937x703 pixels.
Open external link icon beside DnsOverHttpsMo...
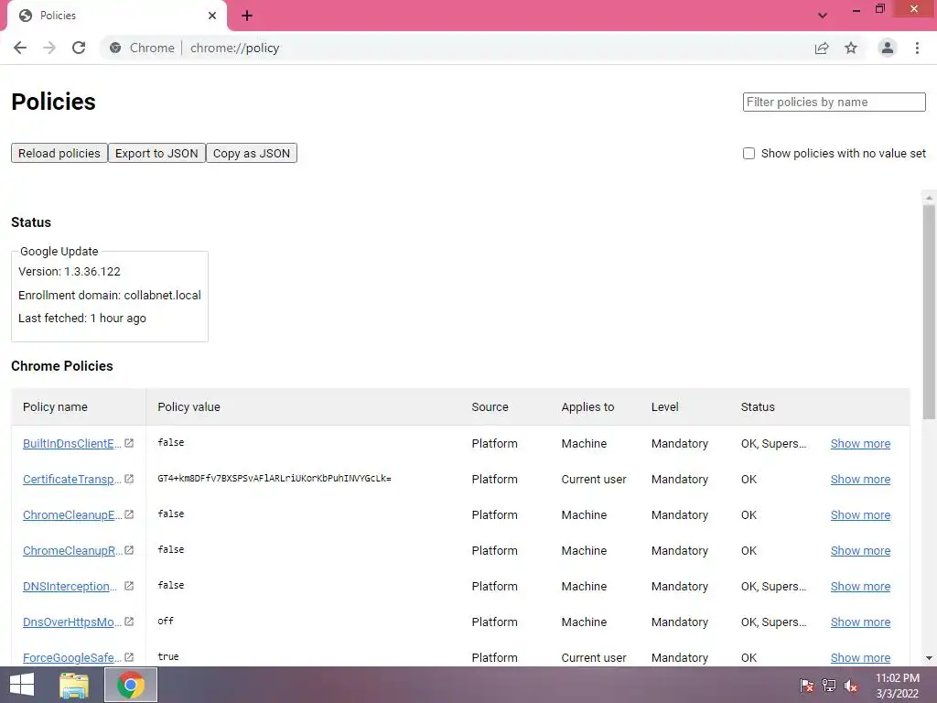129,622
